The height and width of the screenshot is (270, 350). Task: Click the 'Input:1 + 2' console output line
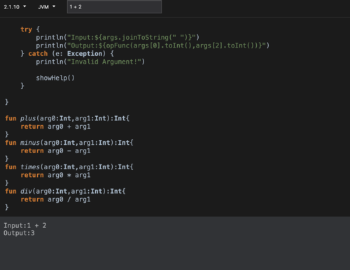[x=25, y=225]
